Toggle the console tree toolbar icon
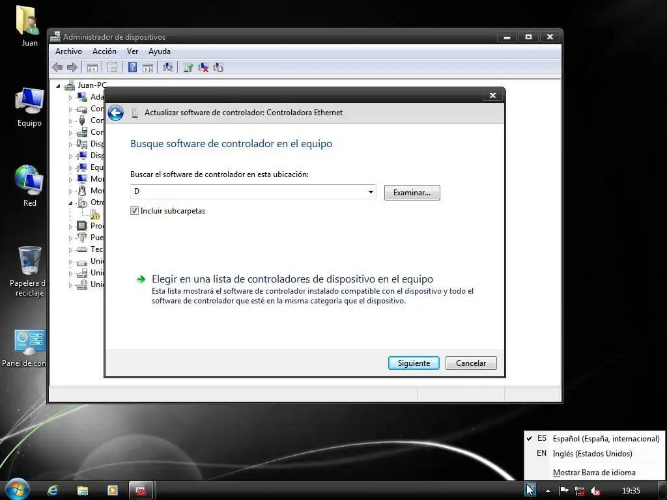The width and height of the screenshot is (667, 500). (92, 67)
